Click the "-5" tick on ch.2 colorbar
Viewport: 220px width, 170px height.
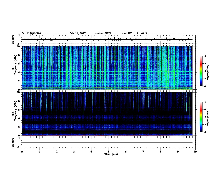[205, 117]
